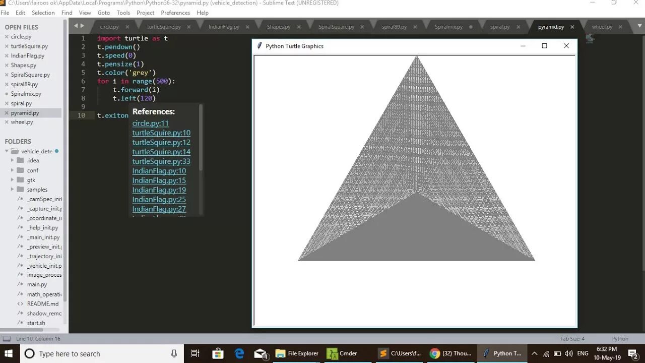Image resolution: width=645 pixels, height=363 pixels.
Task: Click the unsaved dot beside Spiralmix.py in sidebar
Action: 7,94
